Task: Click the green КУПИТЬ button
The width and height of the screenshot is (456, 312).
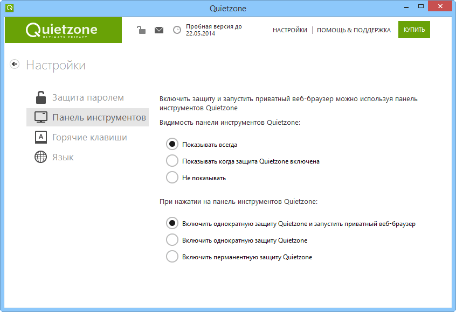Action: [x=414, y=30]
